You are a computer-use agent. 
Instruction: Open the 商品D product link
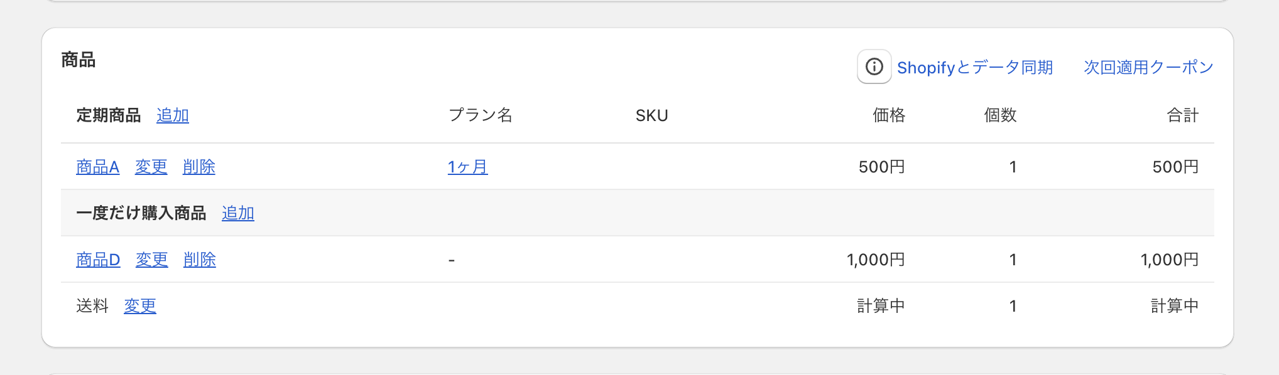[x=98, y=260]
